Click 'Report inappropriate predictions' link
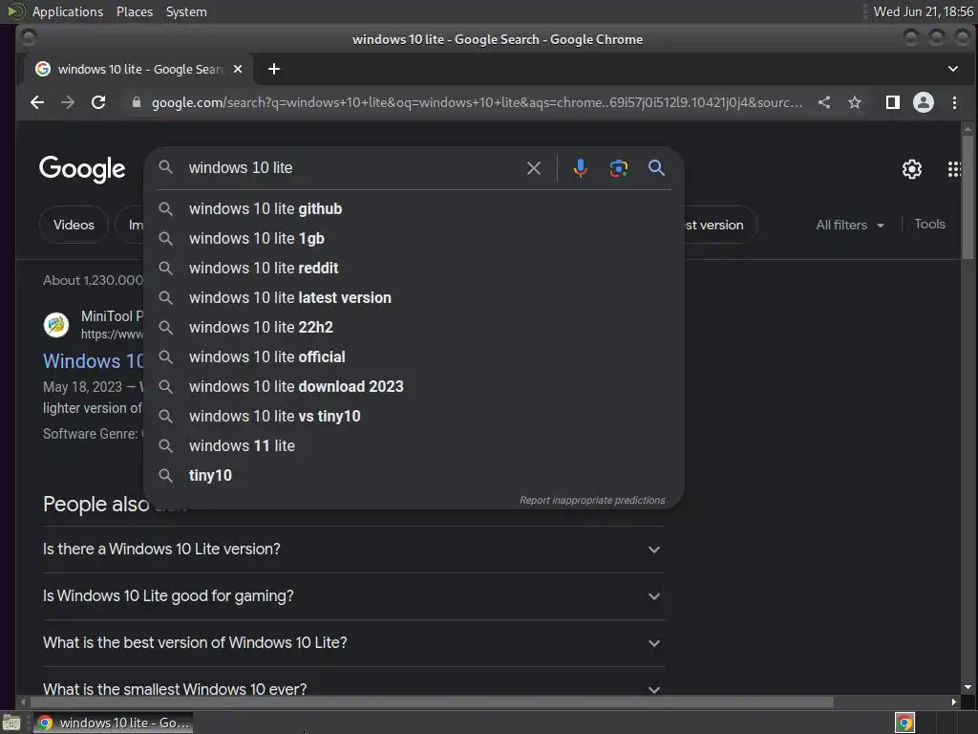The image size is (978, 734). point(592,501)
